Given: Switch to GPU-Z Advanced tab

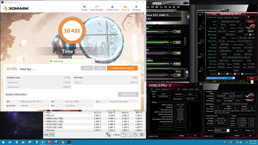Looking at the screenshot, I should tap(228, 18).
